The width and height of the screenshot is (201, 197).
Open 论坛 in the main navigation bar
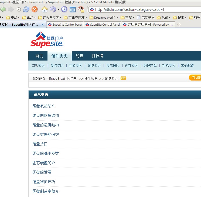click(80, 56)
